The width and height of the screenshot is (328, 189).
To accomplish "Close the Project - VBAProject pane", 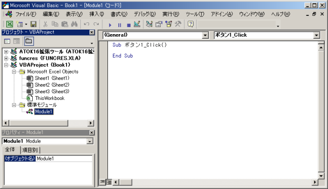I will [x=92, y=32].
